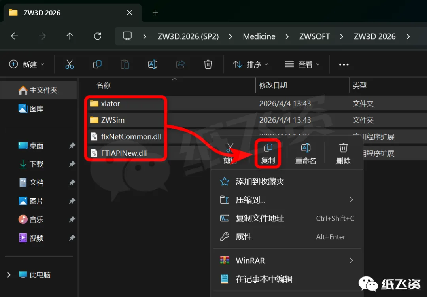Select the ZWSim folder
Viewport: 427px width, 297px height.
[107, 120]
